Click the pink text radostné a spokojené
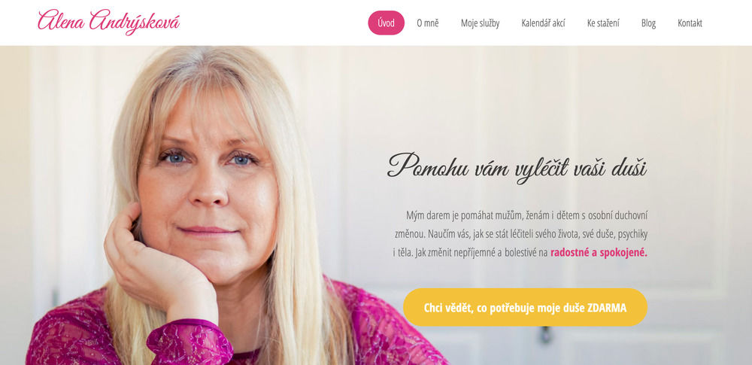Viewport: 752px width, 365px height. coord(599,253)
